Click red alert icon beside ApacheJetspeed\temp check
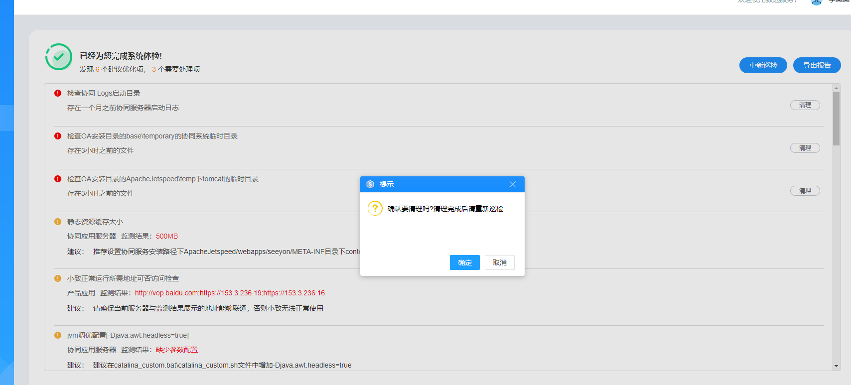Viewport: 851px width, 385px height. point(58,179)
